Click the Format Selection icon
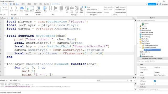Viewport: 168px width, 94px height. pyautogui.click(x=38, y=8)
